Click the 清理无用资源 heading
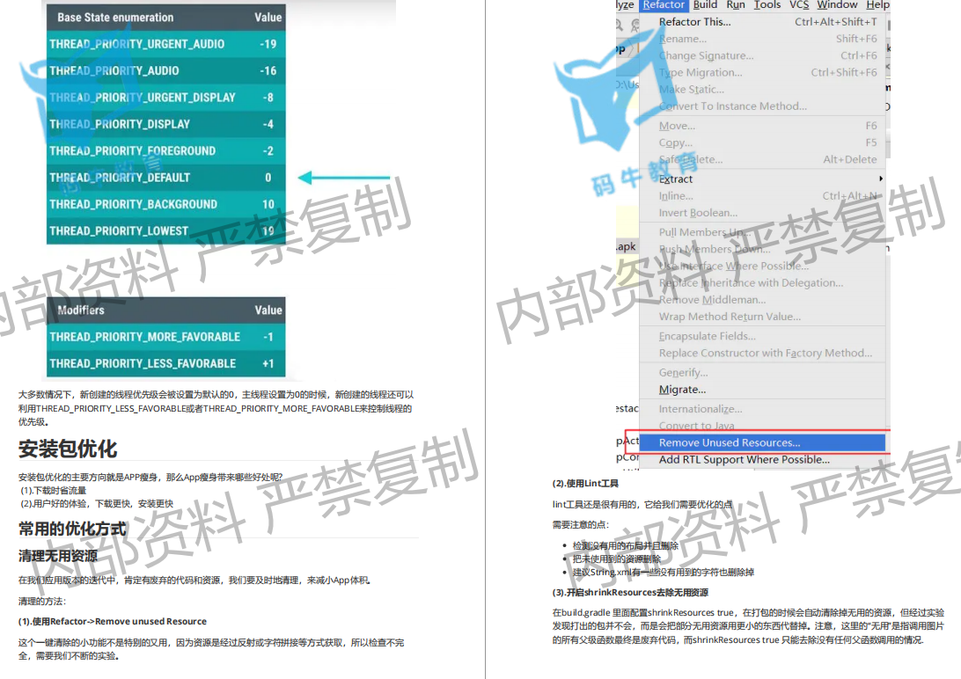The image size is (961, 679). [57, 556]
